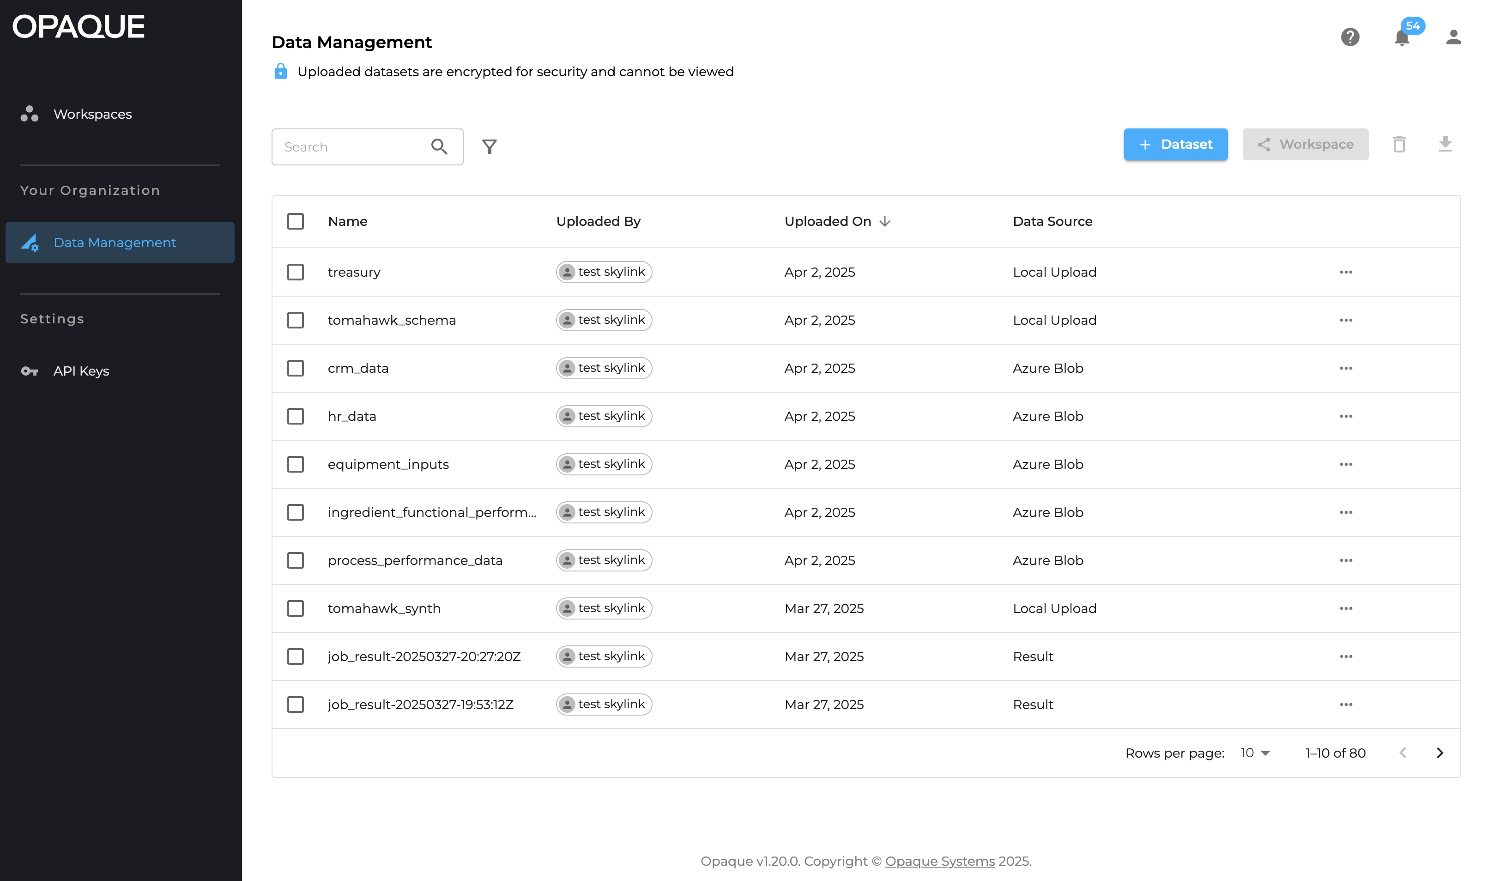Open API Keys settings page

coord(81,371)
